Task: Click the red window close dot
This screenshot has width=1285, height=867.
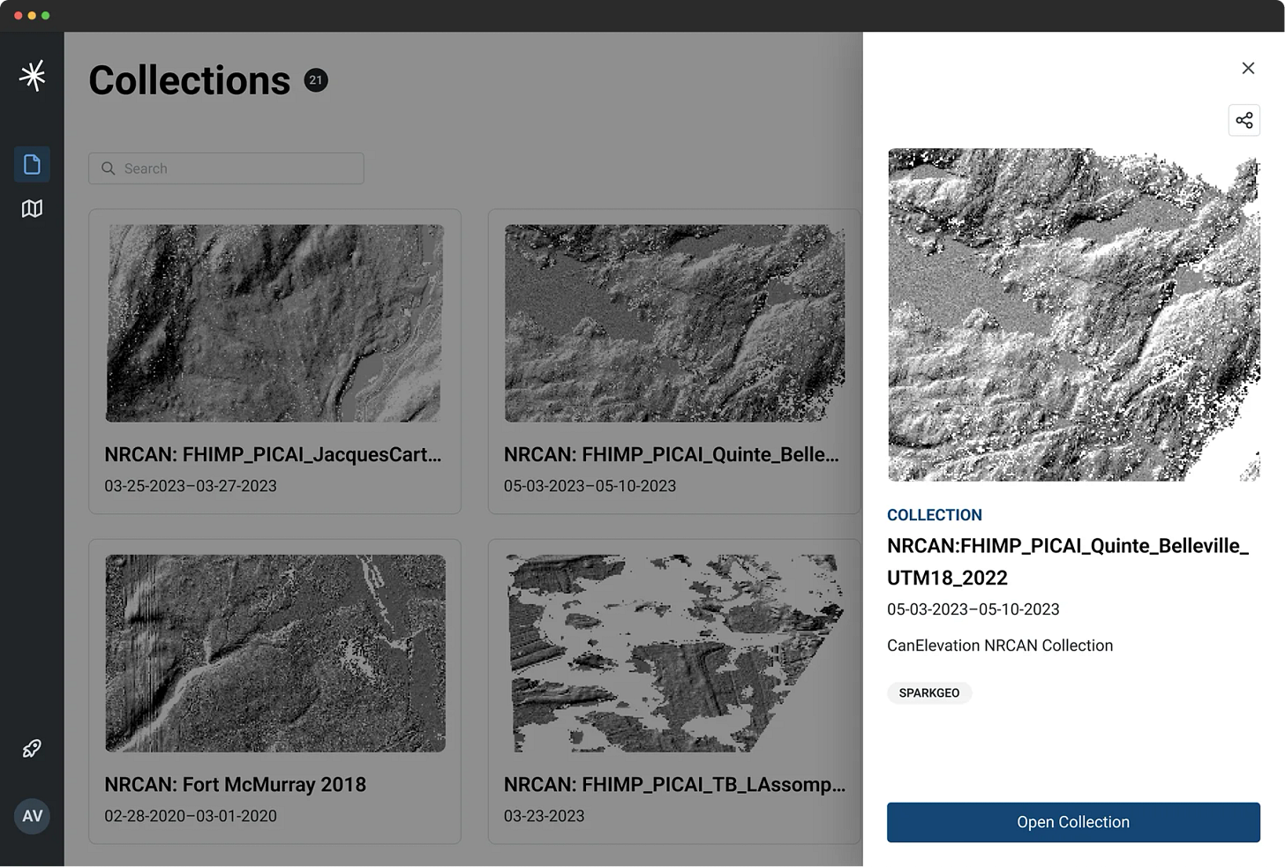Action: coord(18,16)
